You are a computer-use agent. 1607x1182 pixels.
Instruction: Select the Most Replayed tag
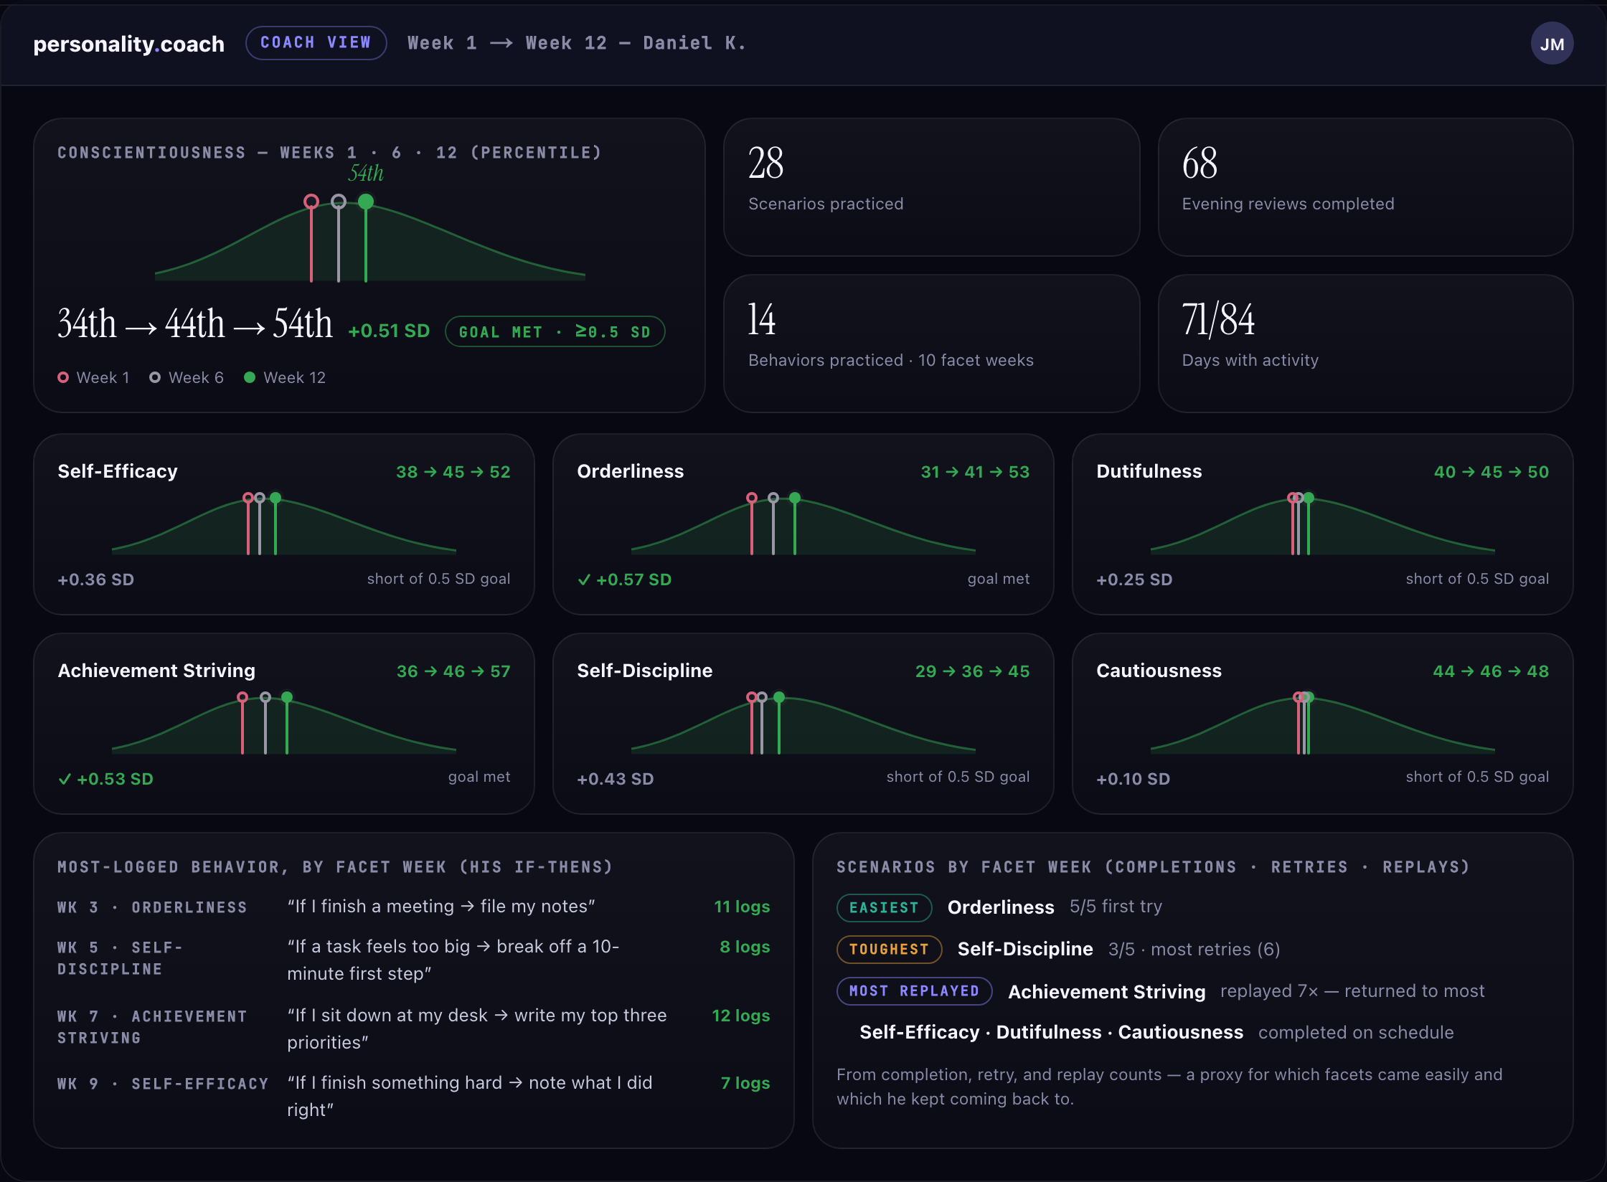(915, 990)
